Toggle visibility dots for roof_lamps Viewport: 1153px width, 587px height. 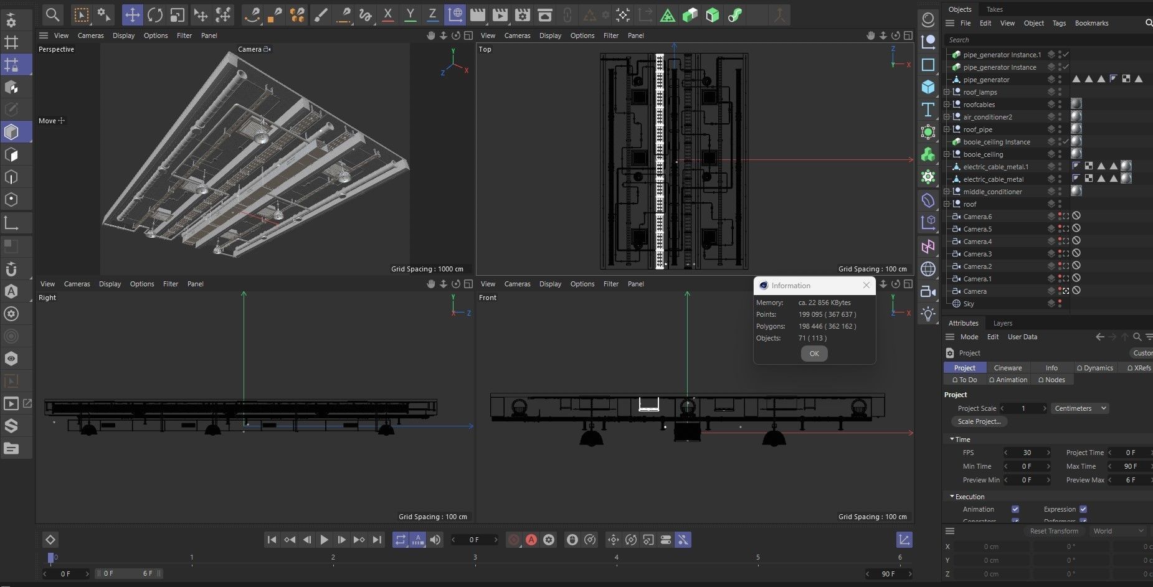(x=1060, y=92)
